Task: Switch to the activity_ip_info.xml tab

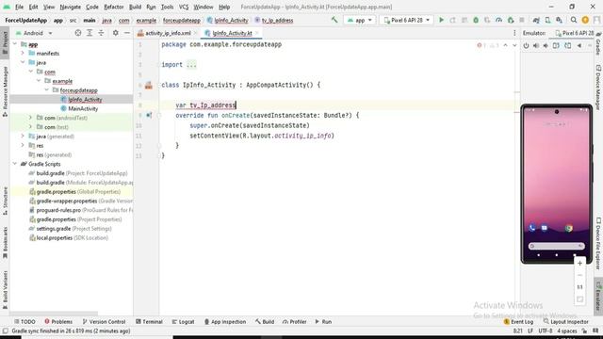Action: pyautogui.click(x=167, y=34)
